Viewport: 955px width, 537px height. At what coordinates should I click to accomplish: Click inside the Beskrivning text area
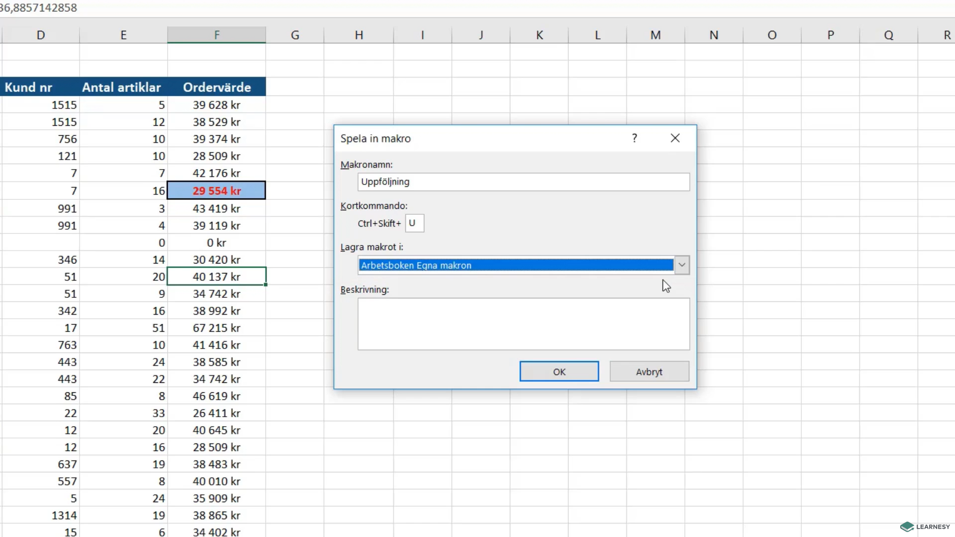tap(524, 324)
